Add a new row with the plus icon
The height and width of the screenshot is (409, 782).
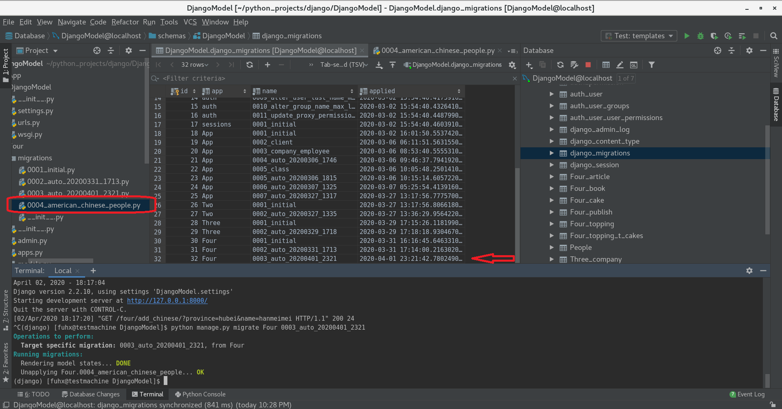[267, 64]
